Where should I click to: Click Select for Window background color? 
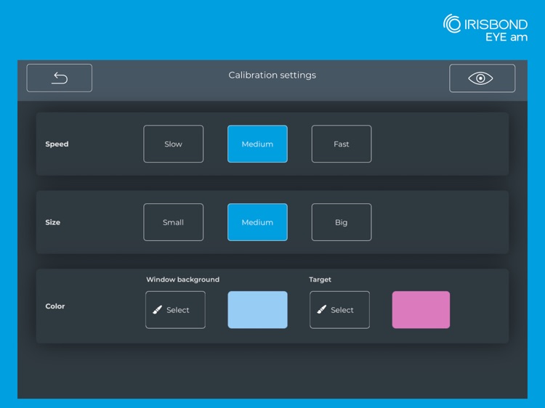(x=176, y=310)
